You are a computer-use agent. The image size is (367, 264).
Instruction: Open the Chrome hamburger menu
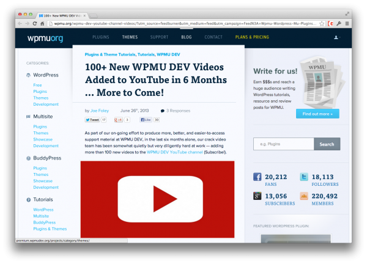pyautogui.click(x=347, y=24)
